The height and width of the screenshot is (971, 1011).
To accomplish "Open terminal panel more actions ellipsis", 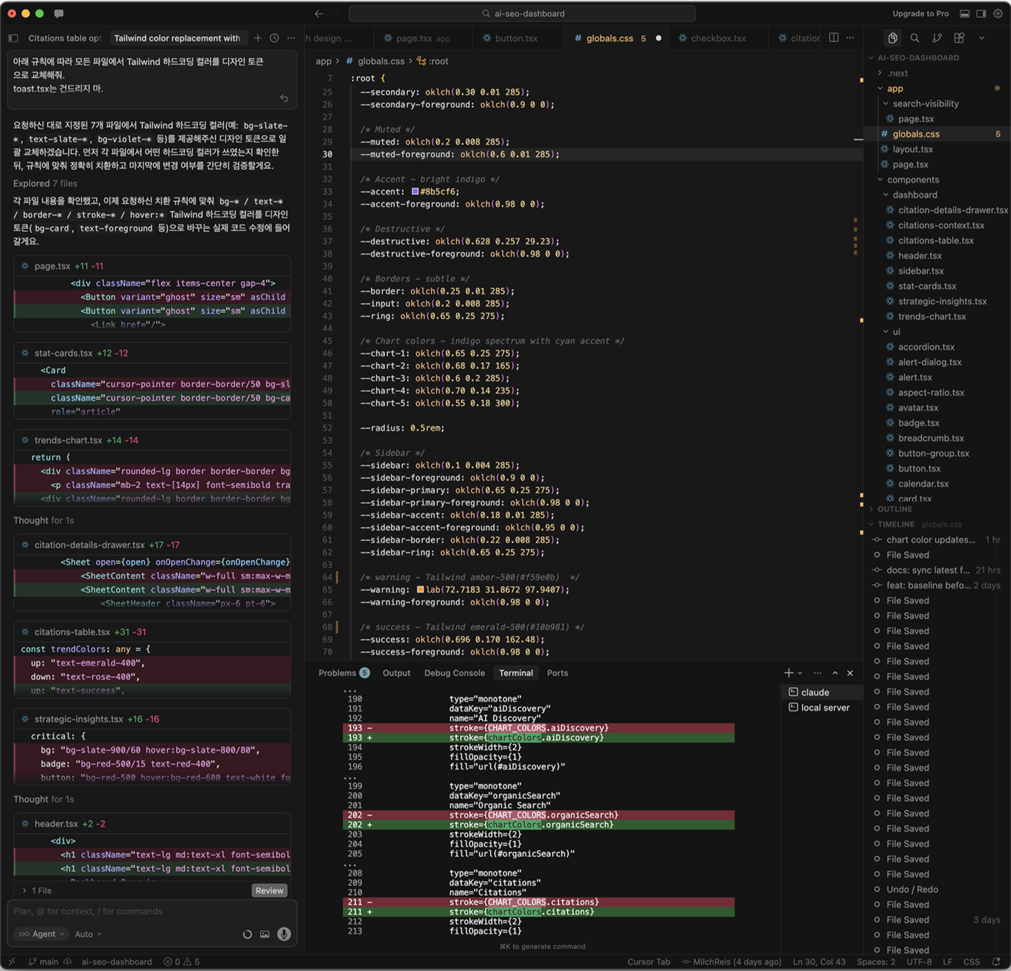I will point(818,673).
